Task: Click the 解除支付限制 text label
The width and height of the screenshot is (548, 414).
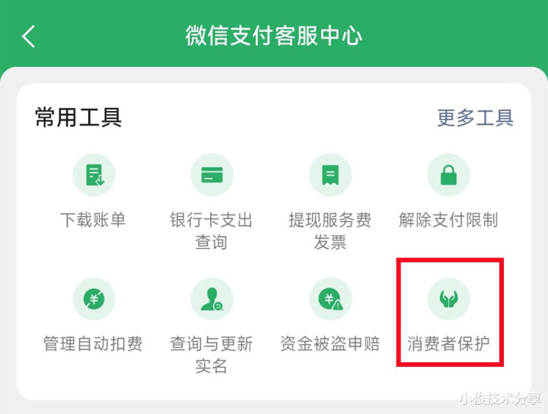Action: (448, 220)
